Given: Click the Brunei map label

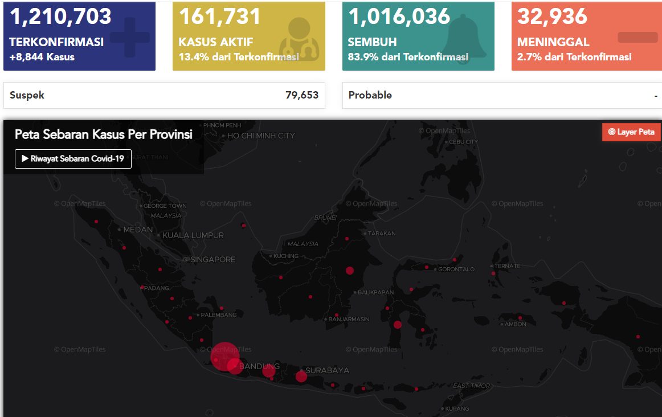Looking at the screenshot, I should (x=325, y=218).
